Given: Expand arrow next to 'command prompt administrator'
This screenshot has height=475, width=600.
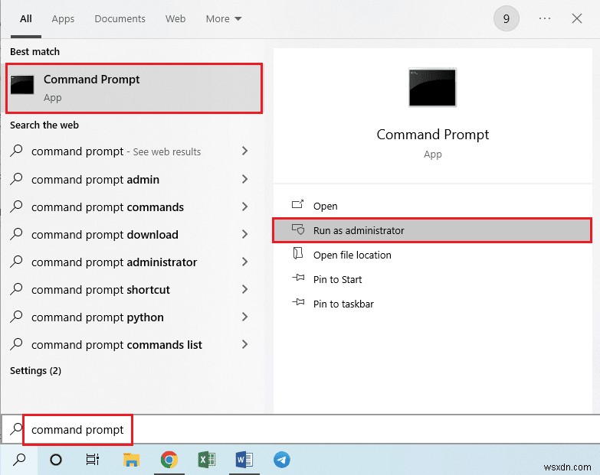Looking at the screenshot, I should pyautogui.click(x=245, y=262).
